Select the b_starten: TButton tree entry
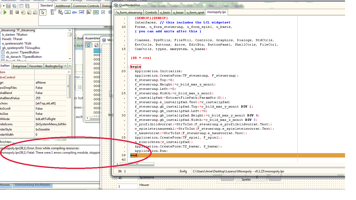Screen dimensions: 356x200 (15, 34)
